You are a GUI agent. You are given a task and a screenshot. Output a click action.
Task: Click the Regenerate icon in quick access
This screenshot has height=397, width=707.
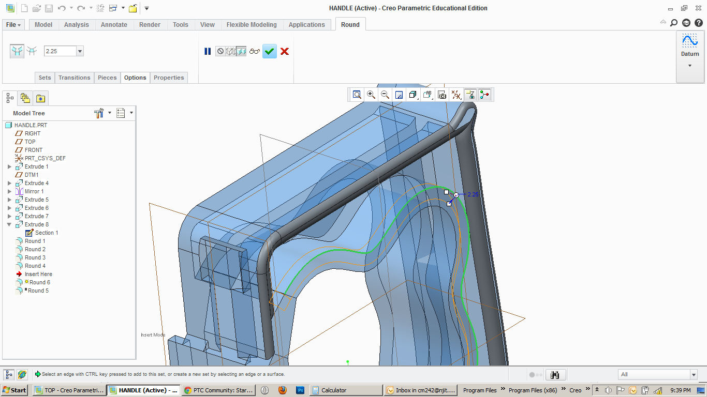[x=101, y=8]
